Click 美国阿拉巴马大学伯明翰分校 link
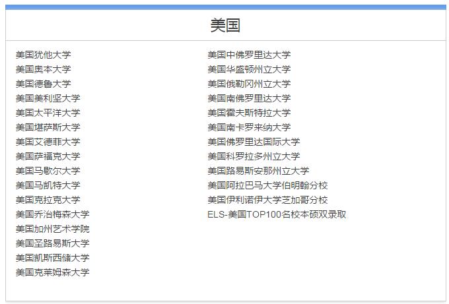This screenshot has width=449, height=304. pyautogui.click(x=267, y=185)
